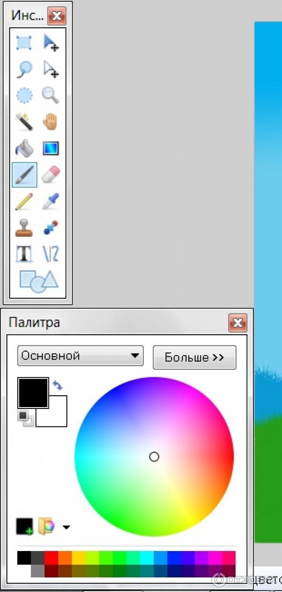This screenshot has height=592, width=282.
Task: Select the Pencil tool
Action: (x=24, y=201)
